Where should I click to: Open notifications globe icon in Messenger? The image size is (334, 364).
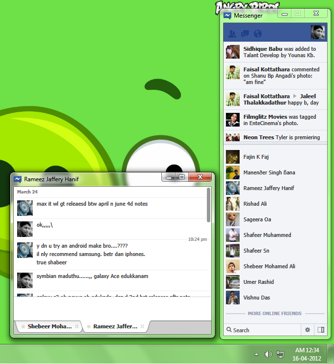[258, 34]
